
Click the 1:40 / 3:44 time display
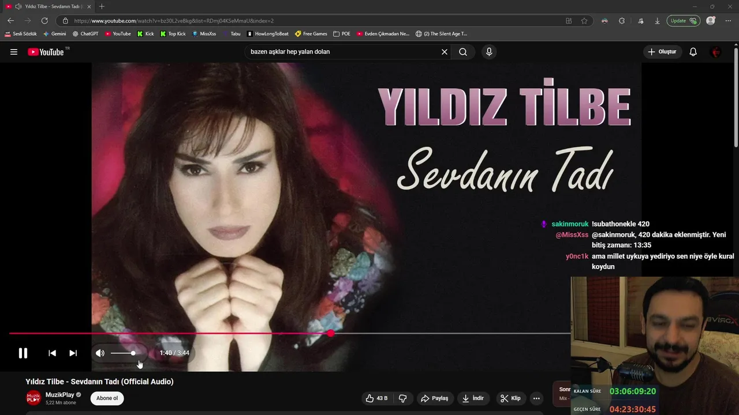click(x=174, y=353)
